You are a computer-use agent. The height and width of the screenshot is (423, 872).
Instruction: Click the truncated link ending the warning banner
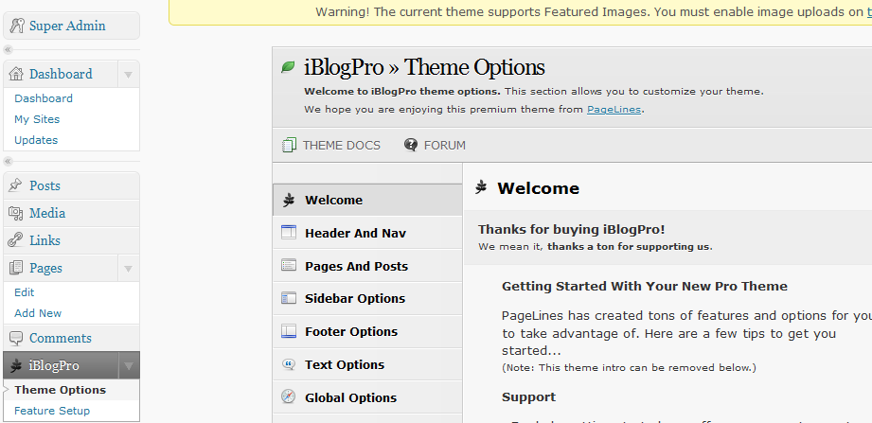pyautogui.click(x=869, y=11)
